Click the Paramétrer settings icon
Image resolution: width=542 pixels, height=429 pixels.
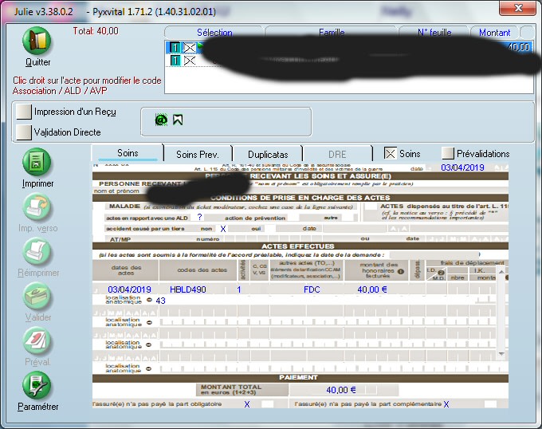click(x=37, y=387)
